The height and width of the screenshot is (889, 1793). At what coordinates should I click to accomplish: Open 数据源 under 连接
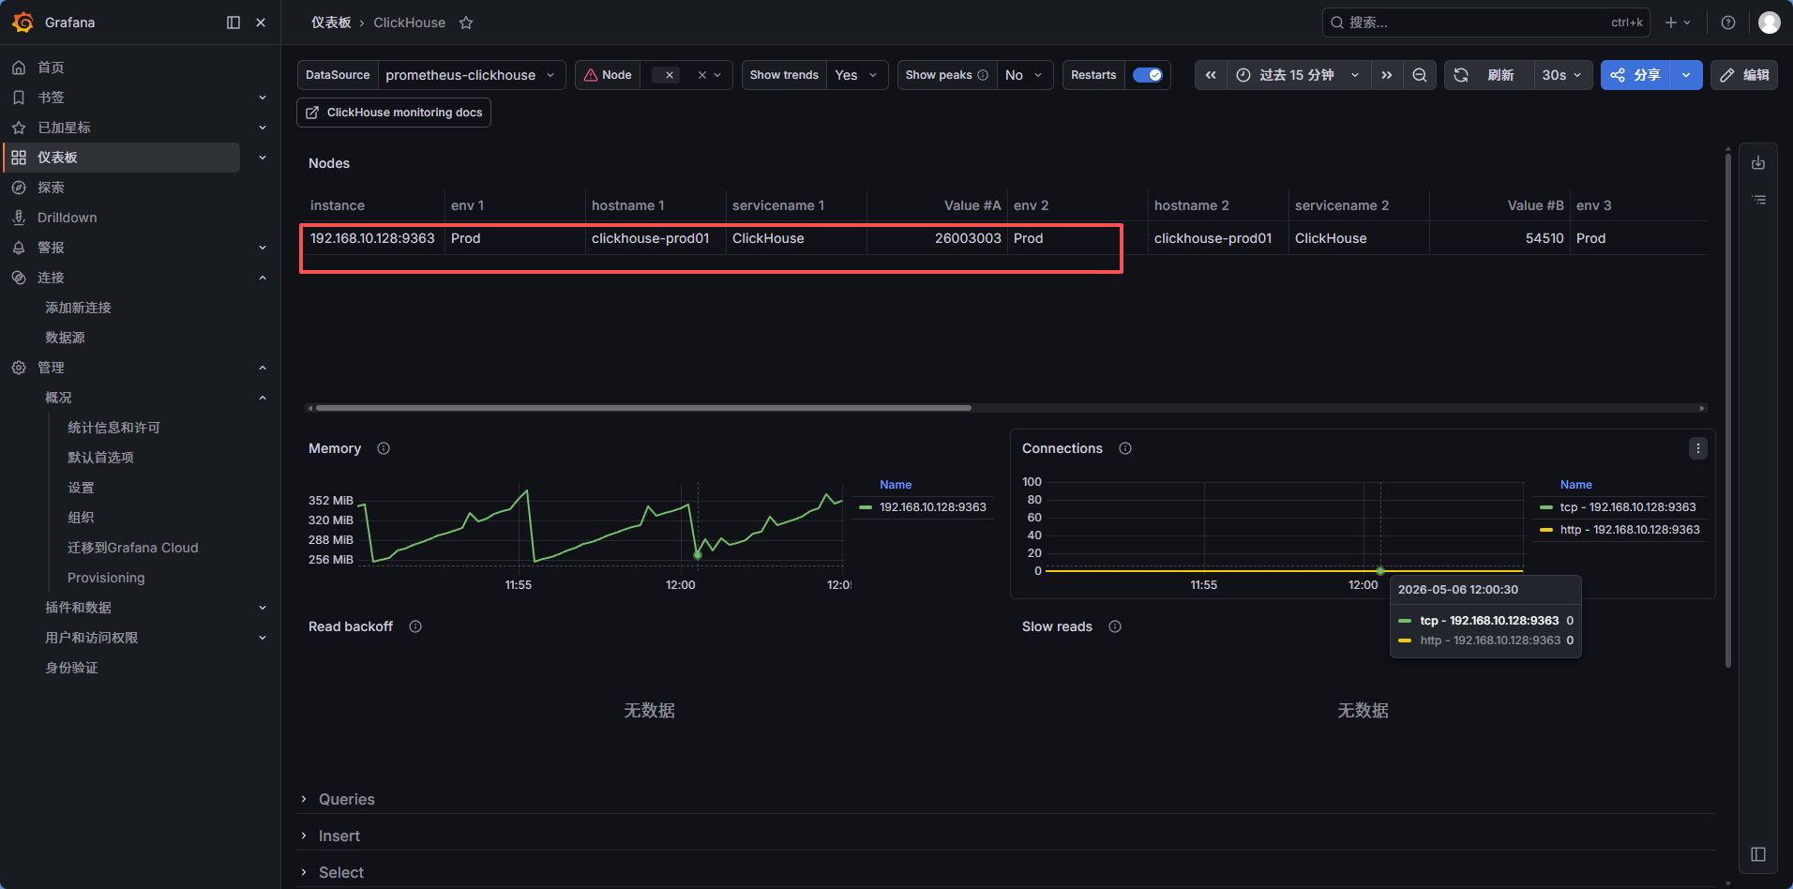(x=65, y=338)
